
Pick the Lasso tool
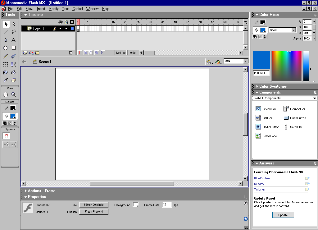point(14,32)
